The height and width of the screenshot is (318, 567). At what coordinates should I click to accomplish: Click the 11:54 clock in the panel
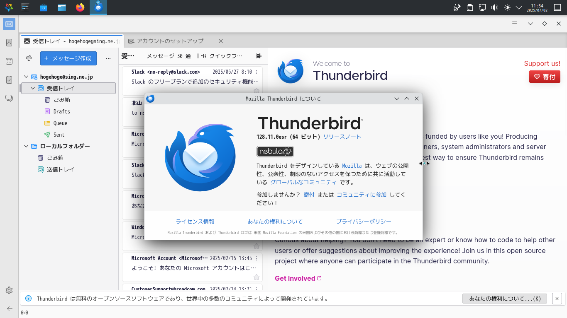pyautogui.click(x=537, y=7)
